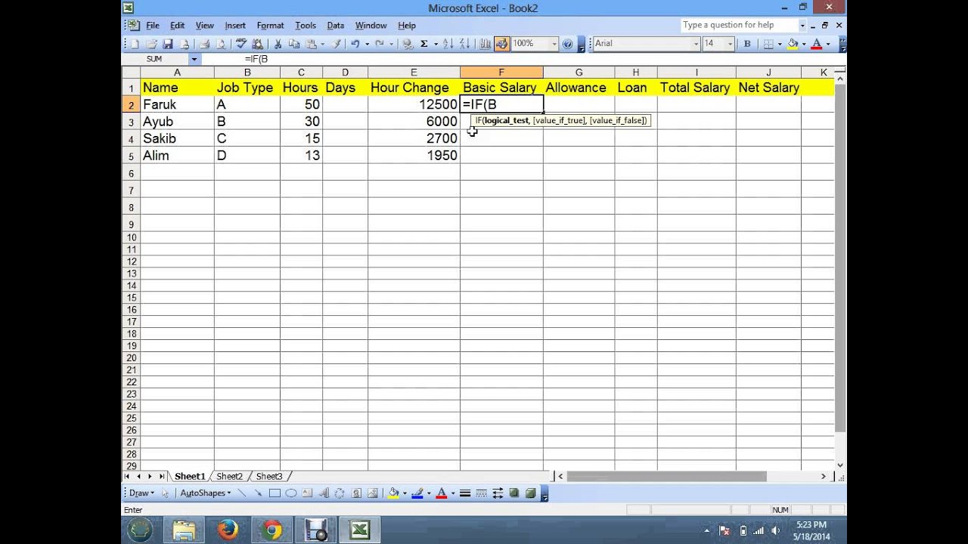
Task: Apply red Font Color from formatting toolbar
Action: [816, 44]
